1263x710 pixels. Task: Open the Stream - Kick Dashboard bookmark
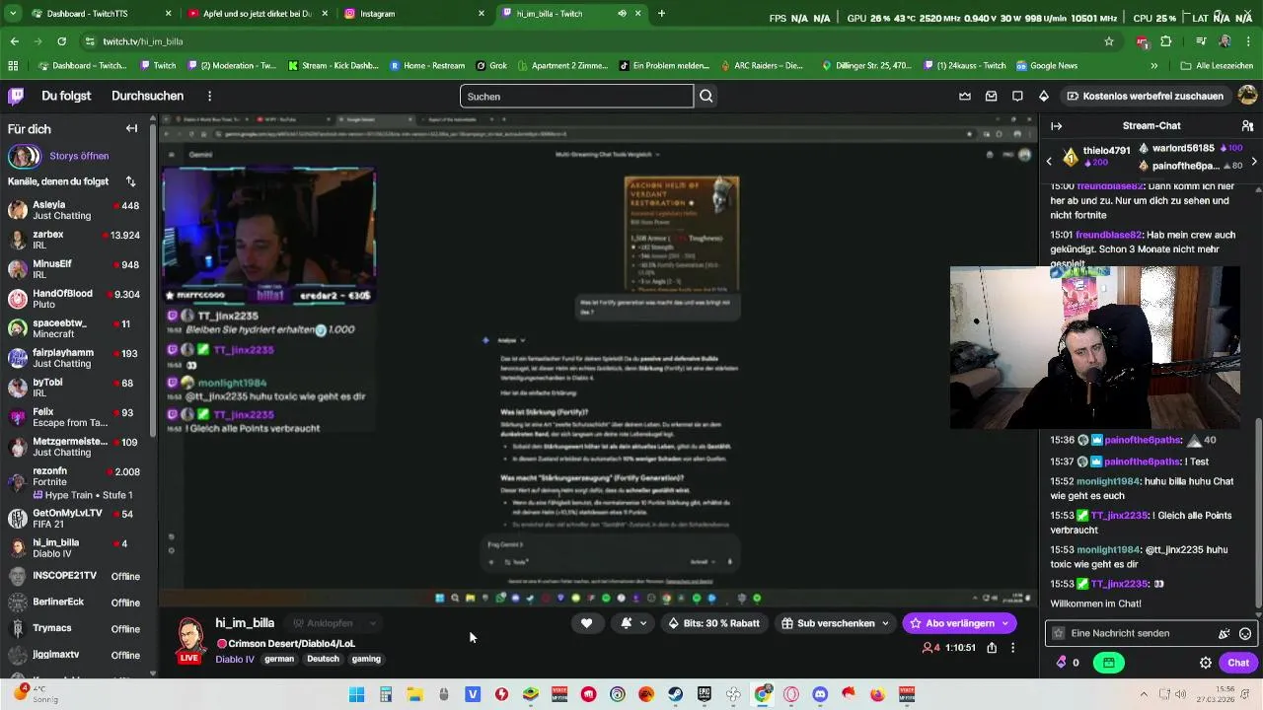click(333, 66)
